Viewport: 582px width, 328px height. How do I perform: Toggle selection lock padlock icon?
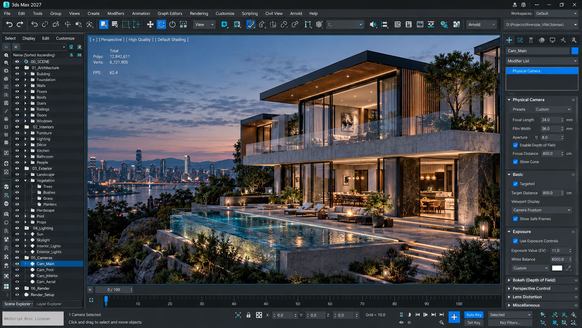(x=249, y=315)
